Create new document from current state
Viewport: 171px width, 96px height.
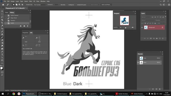click(x=21, y=26)
